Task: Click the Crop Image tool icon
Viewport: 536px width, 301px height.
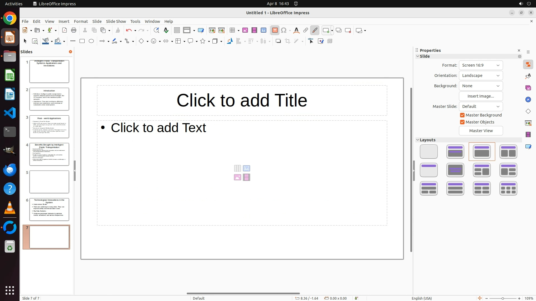Action: 287,41
